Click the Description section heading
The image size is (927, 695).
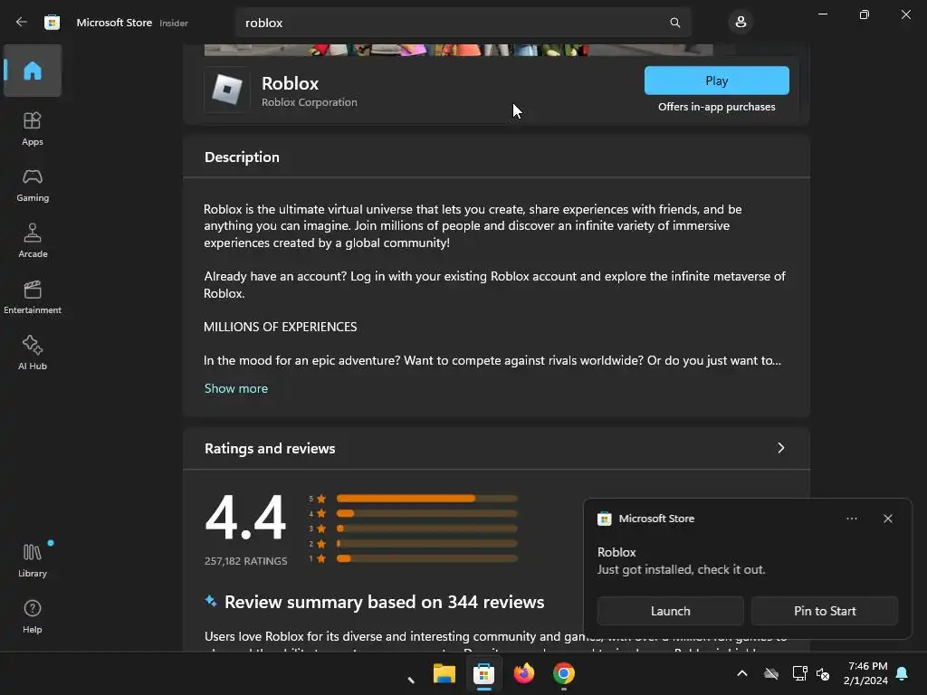[242, 157]
